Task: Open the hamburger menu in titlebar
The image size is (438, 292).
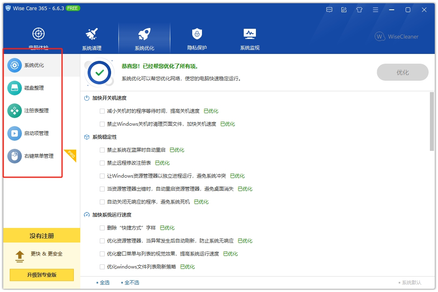Action: pyautogui.click(x=375, y=9)
